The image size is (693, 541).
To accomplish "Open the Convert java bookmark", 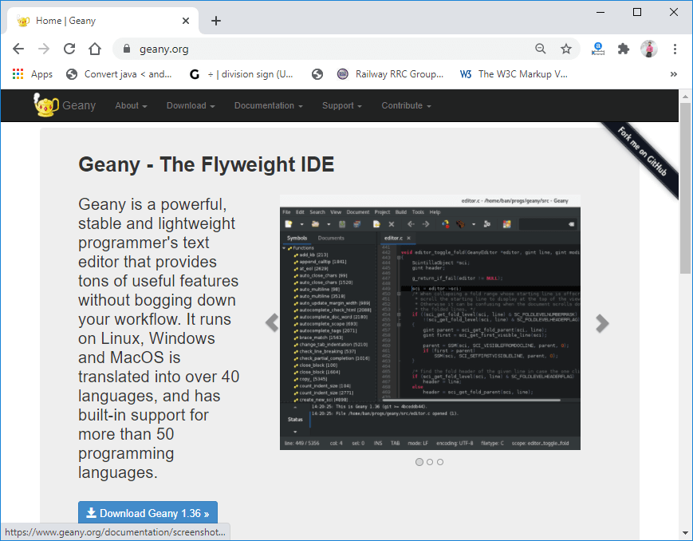I will tap(119, 74).
